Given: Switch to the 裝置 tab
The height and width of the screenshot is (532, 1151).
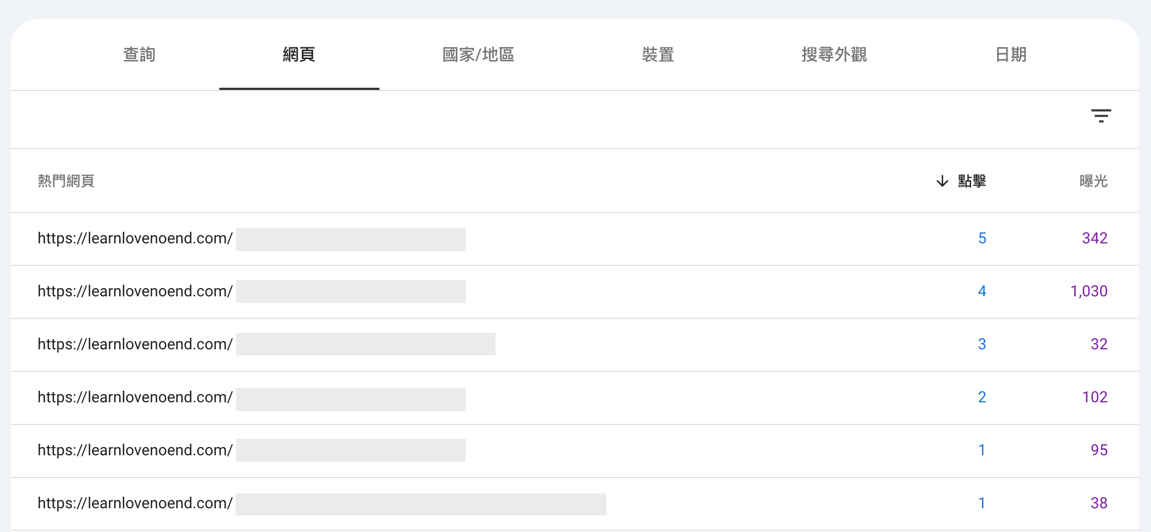Looking at the screenshot, I should pos(658,55).
